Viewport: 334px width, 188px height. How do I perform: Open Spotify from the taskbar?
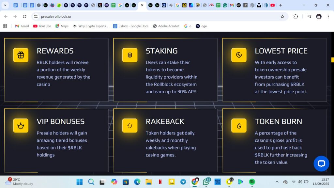coord(252,182)
